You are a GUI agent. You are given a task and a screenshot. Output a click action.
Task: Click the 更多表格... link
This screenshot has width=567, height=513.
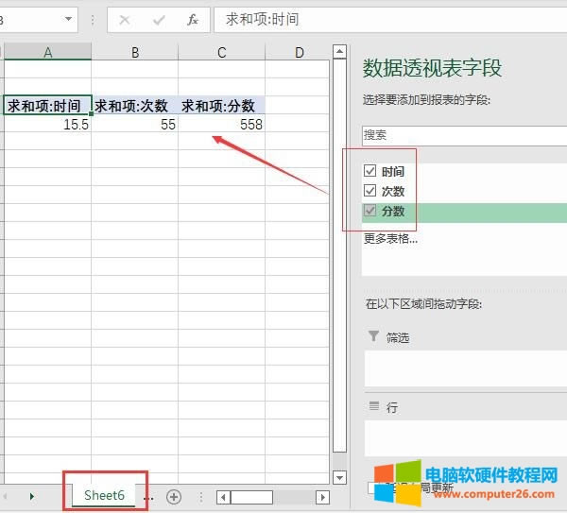point(390,238)
